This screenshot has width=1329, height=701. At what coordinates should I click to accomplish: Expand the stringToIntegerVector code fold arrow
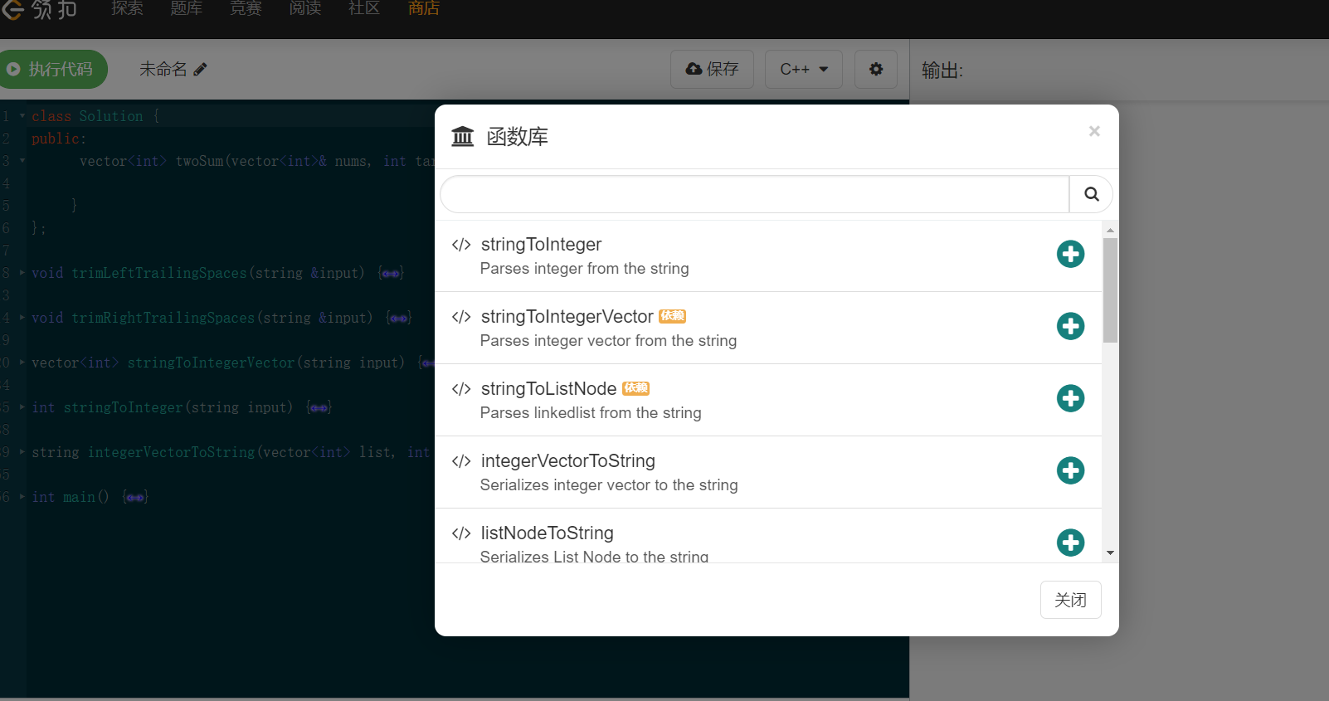tap(22, 362)
